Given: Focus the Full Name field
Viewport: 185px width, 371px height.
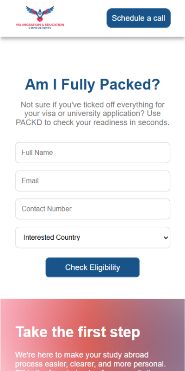Looking at the screenshot, I should [93, 153].
